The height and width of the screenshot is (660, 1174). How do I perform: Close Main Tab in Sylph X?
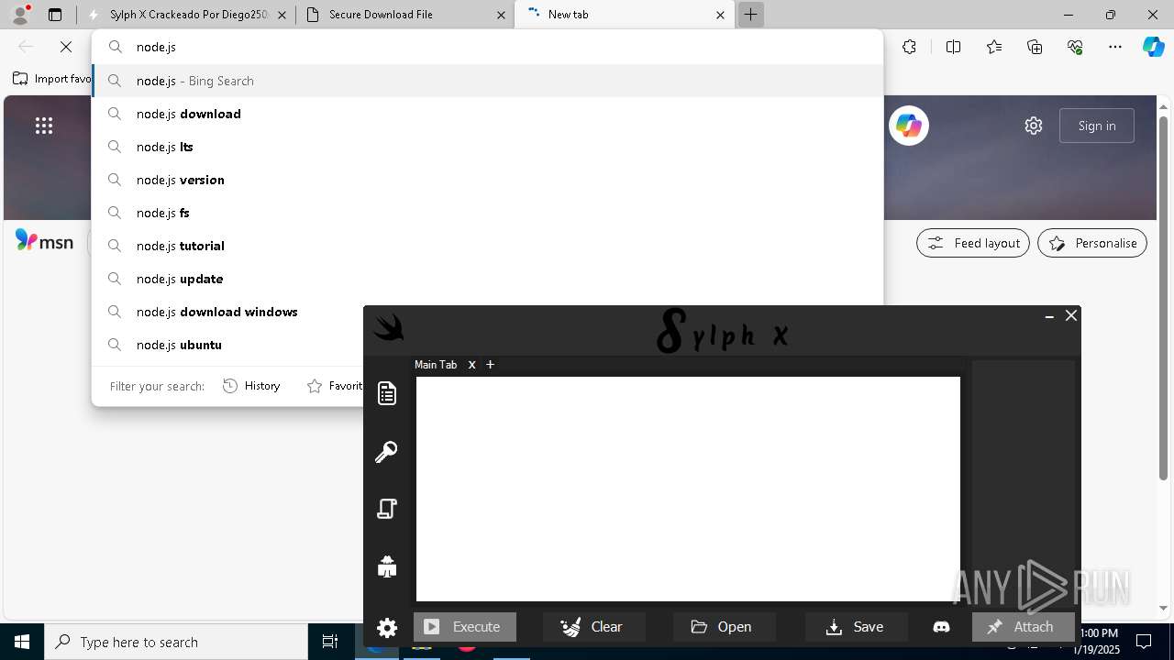coord(472,365)
